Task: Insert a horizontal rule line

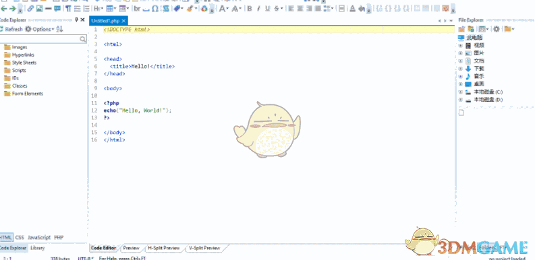Action: coord(48,9)
